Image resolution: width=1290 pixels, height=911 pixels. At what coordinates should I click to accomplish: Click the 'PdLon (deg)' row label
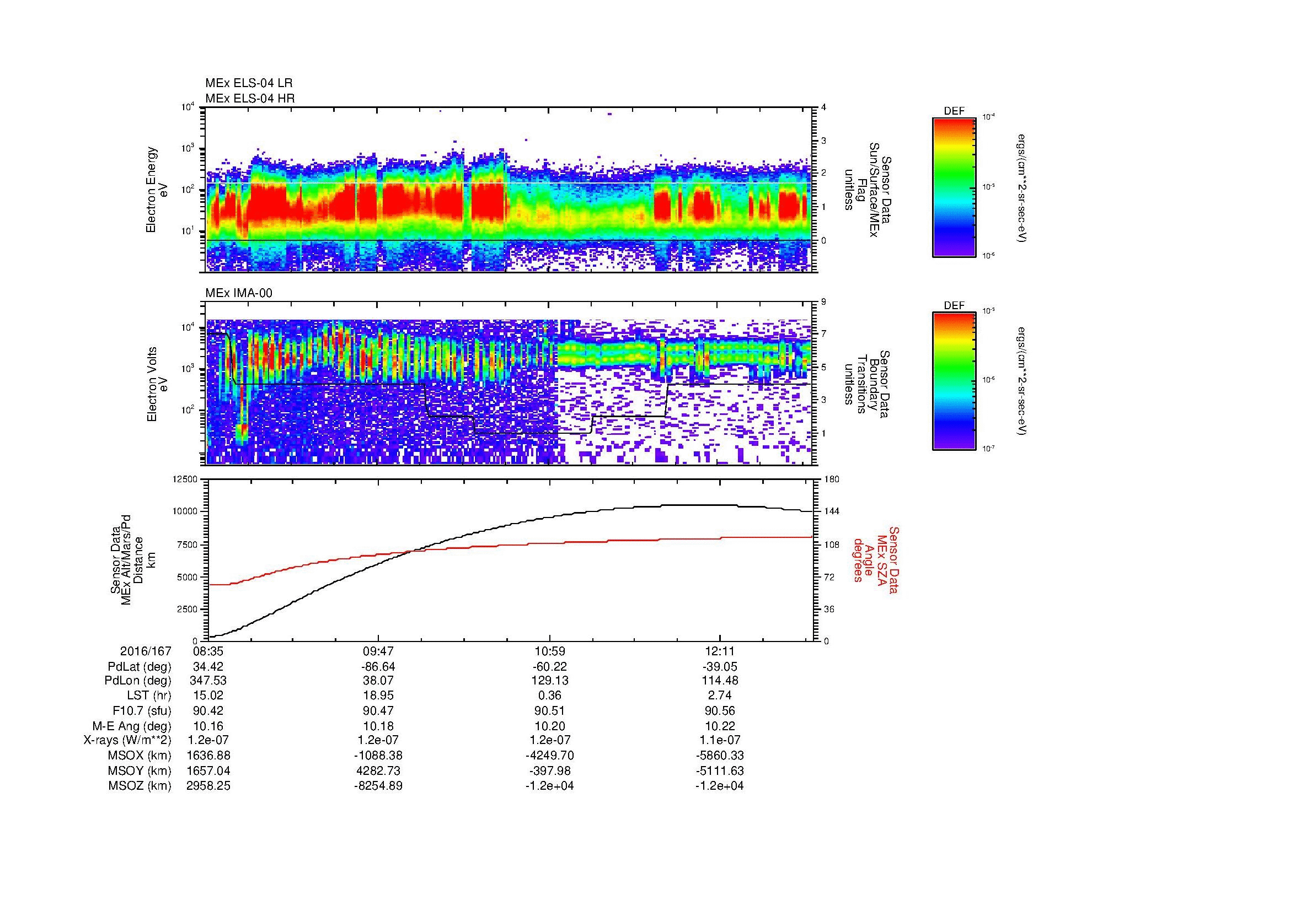138,680
